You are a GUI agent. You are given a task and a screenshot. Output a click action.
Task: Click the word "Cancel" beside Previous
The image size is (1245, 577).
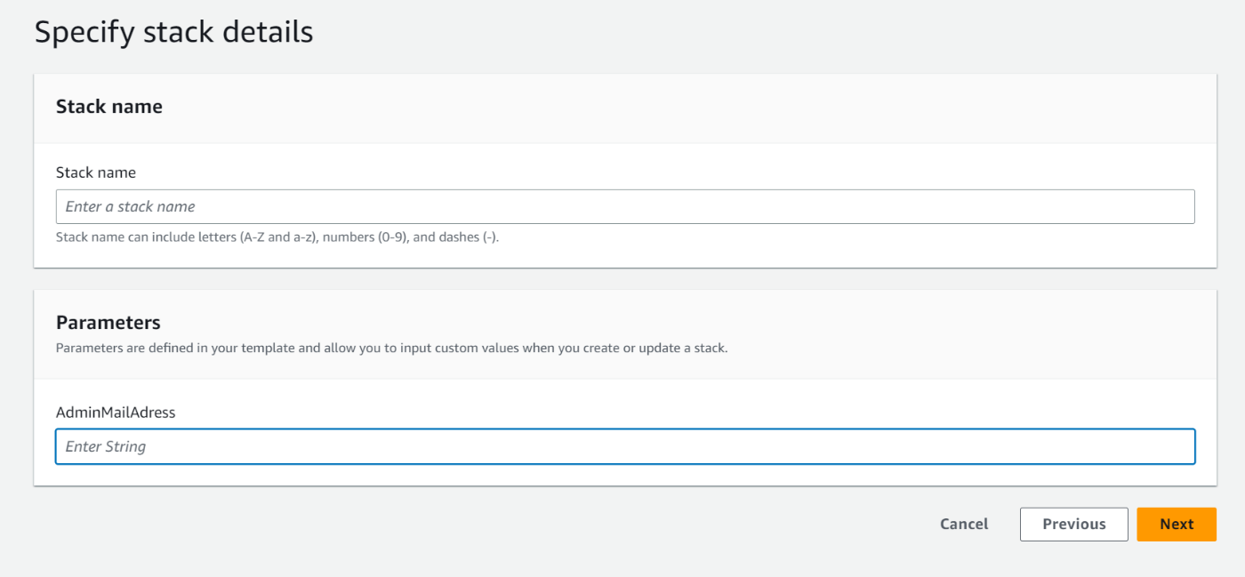(964, 525)
